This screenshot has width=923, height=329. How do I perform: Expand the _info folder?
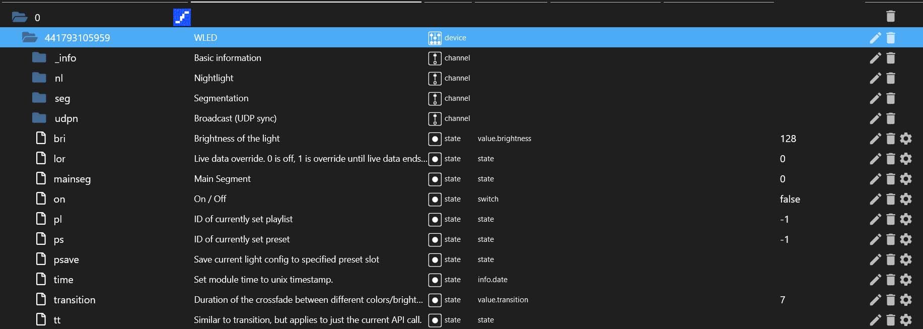tap(39, 58)
